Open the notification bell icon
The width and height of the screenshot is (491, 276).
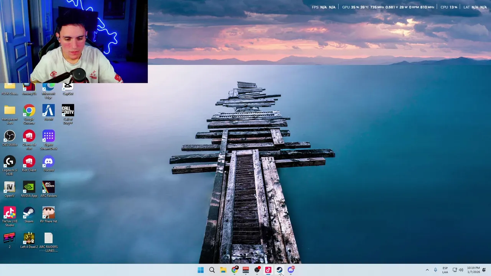484,270
